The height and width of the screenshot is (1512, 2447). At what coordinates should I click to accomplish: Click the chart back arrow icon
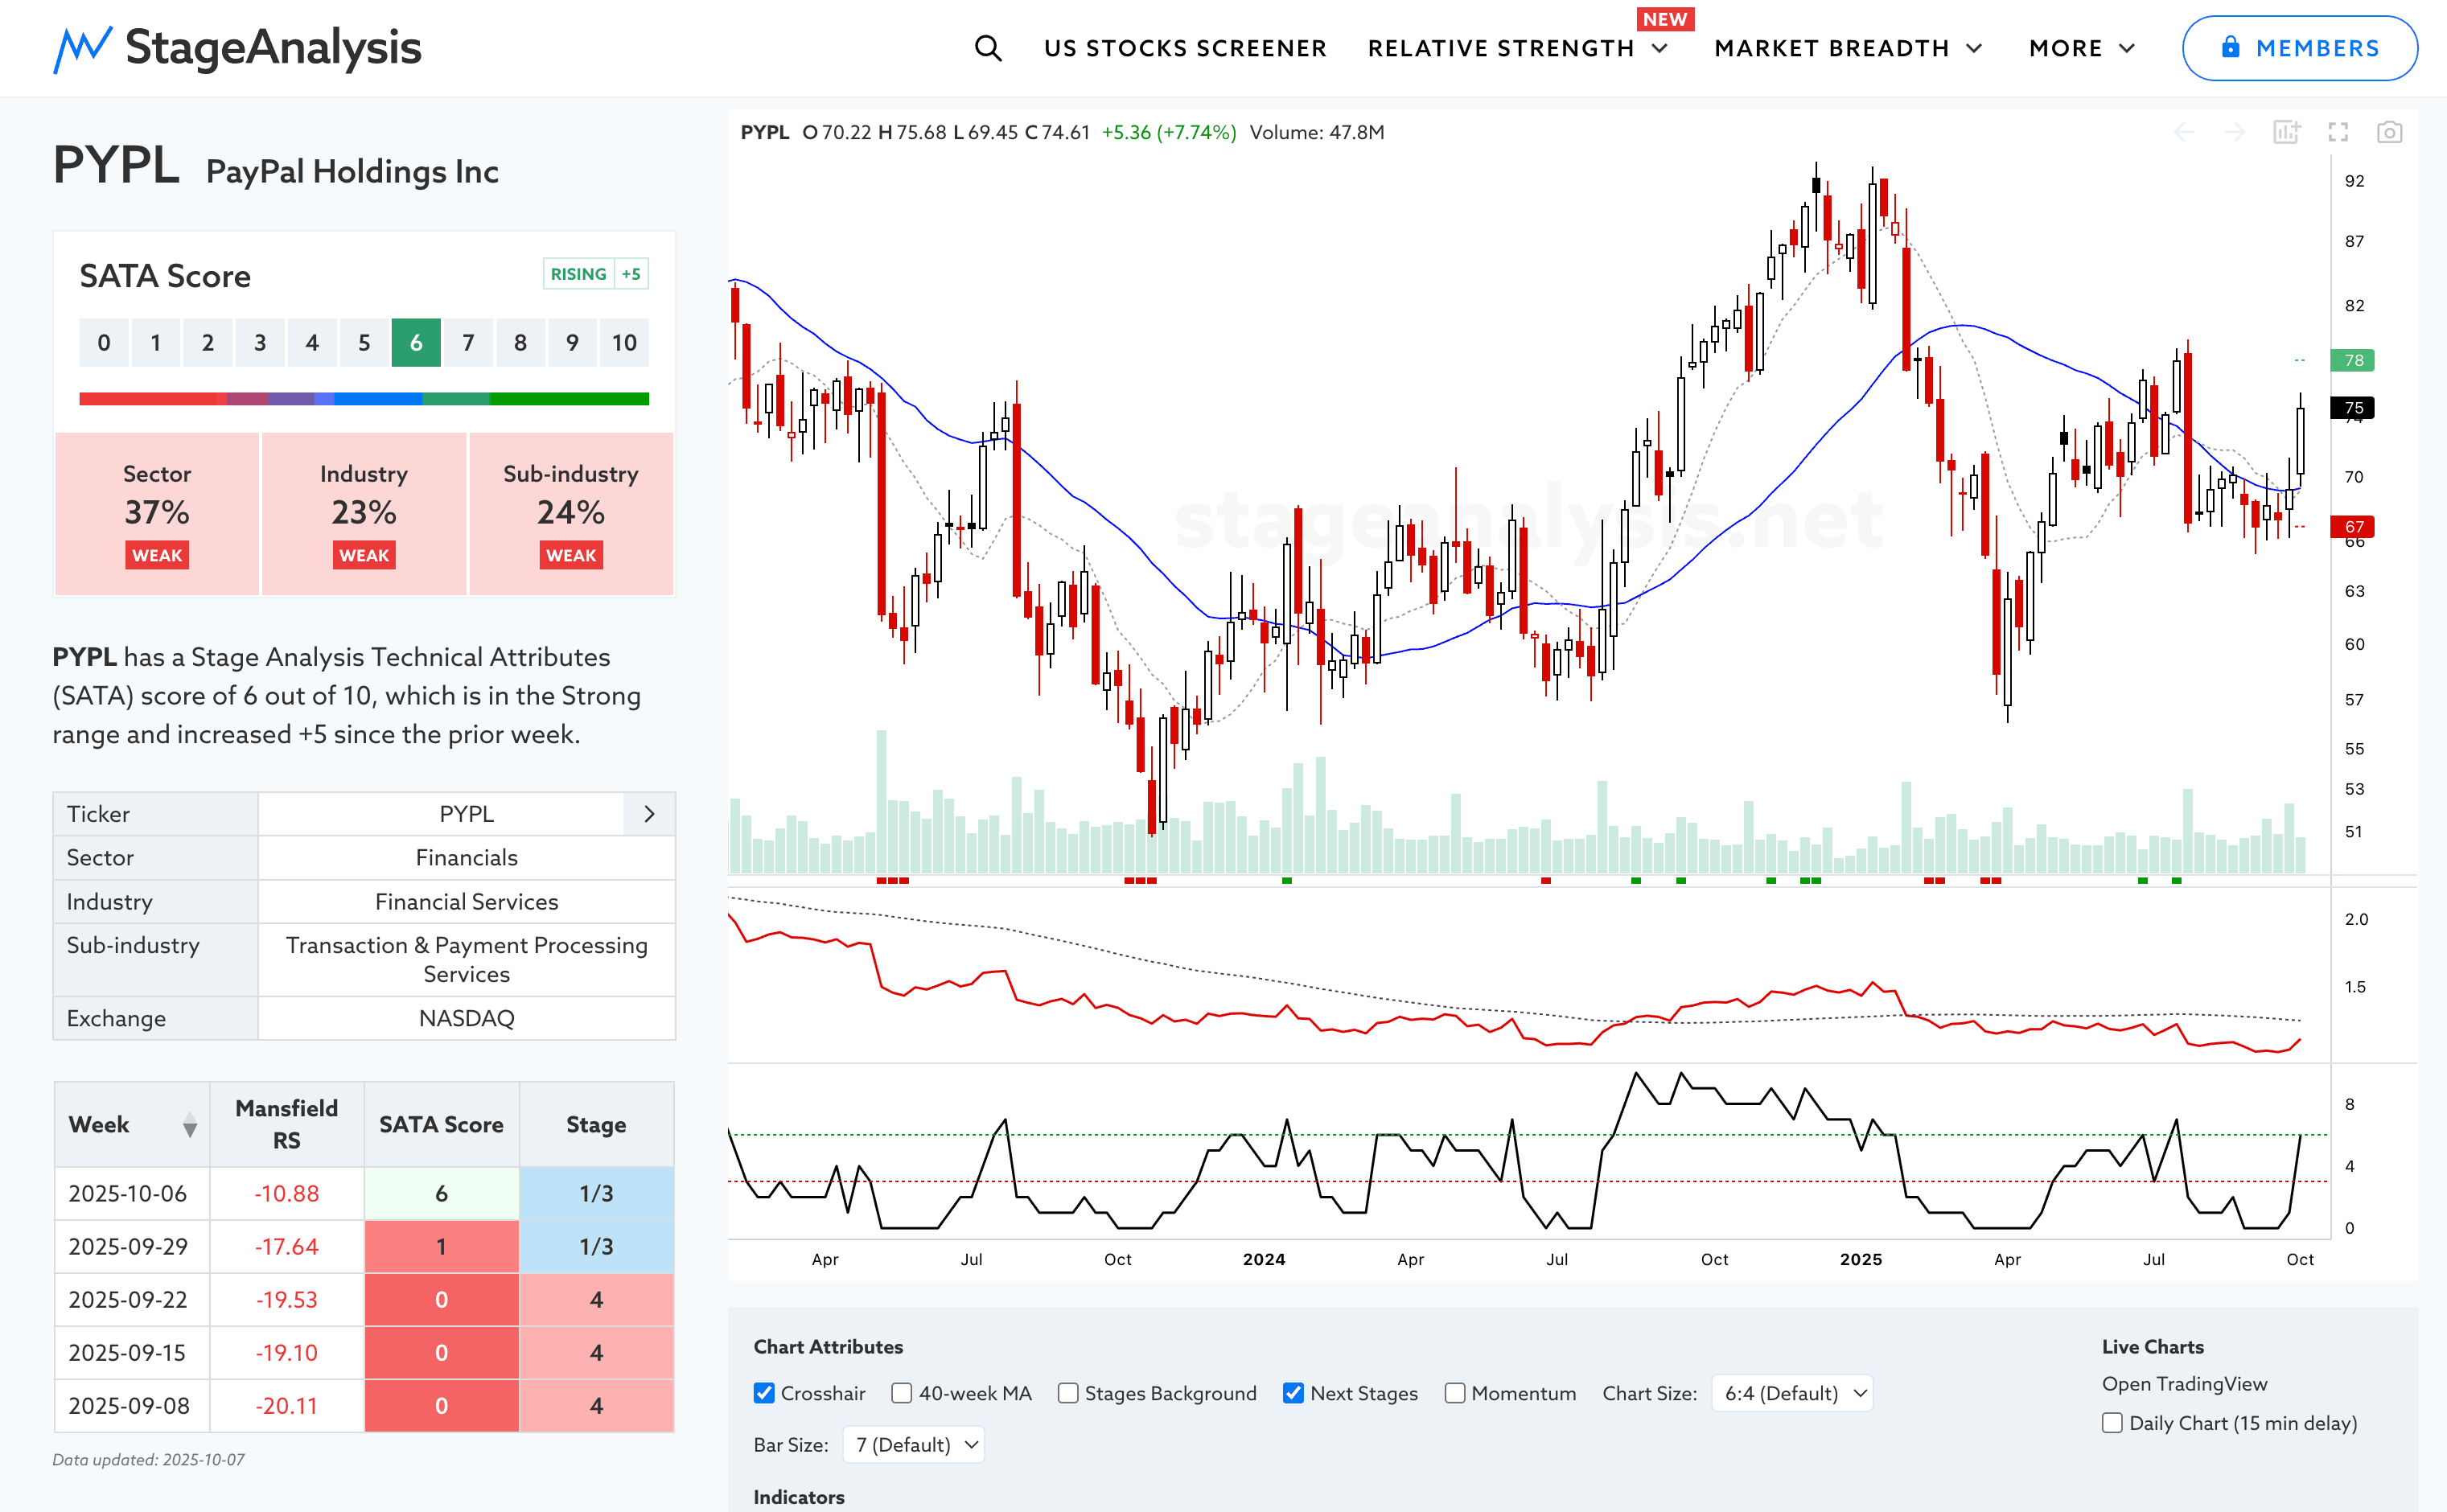[2184, 132]
